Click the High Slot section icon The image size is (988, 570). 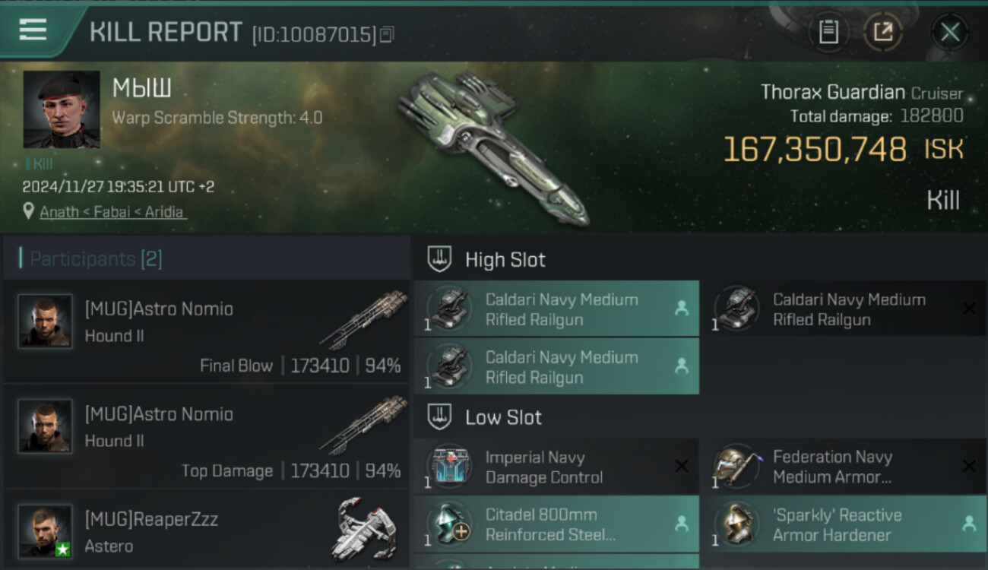(x=439, y=259)
